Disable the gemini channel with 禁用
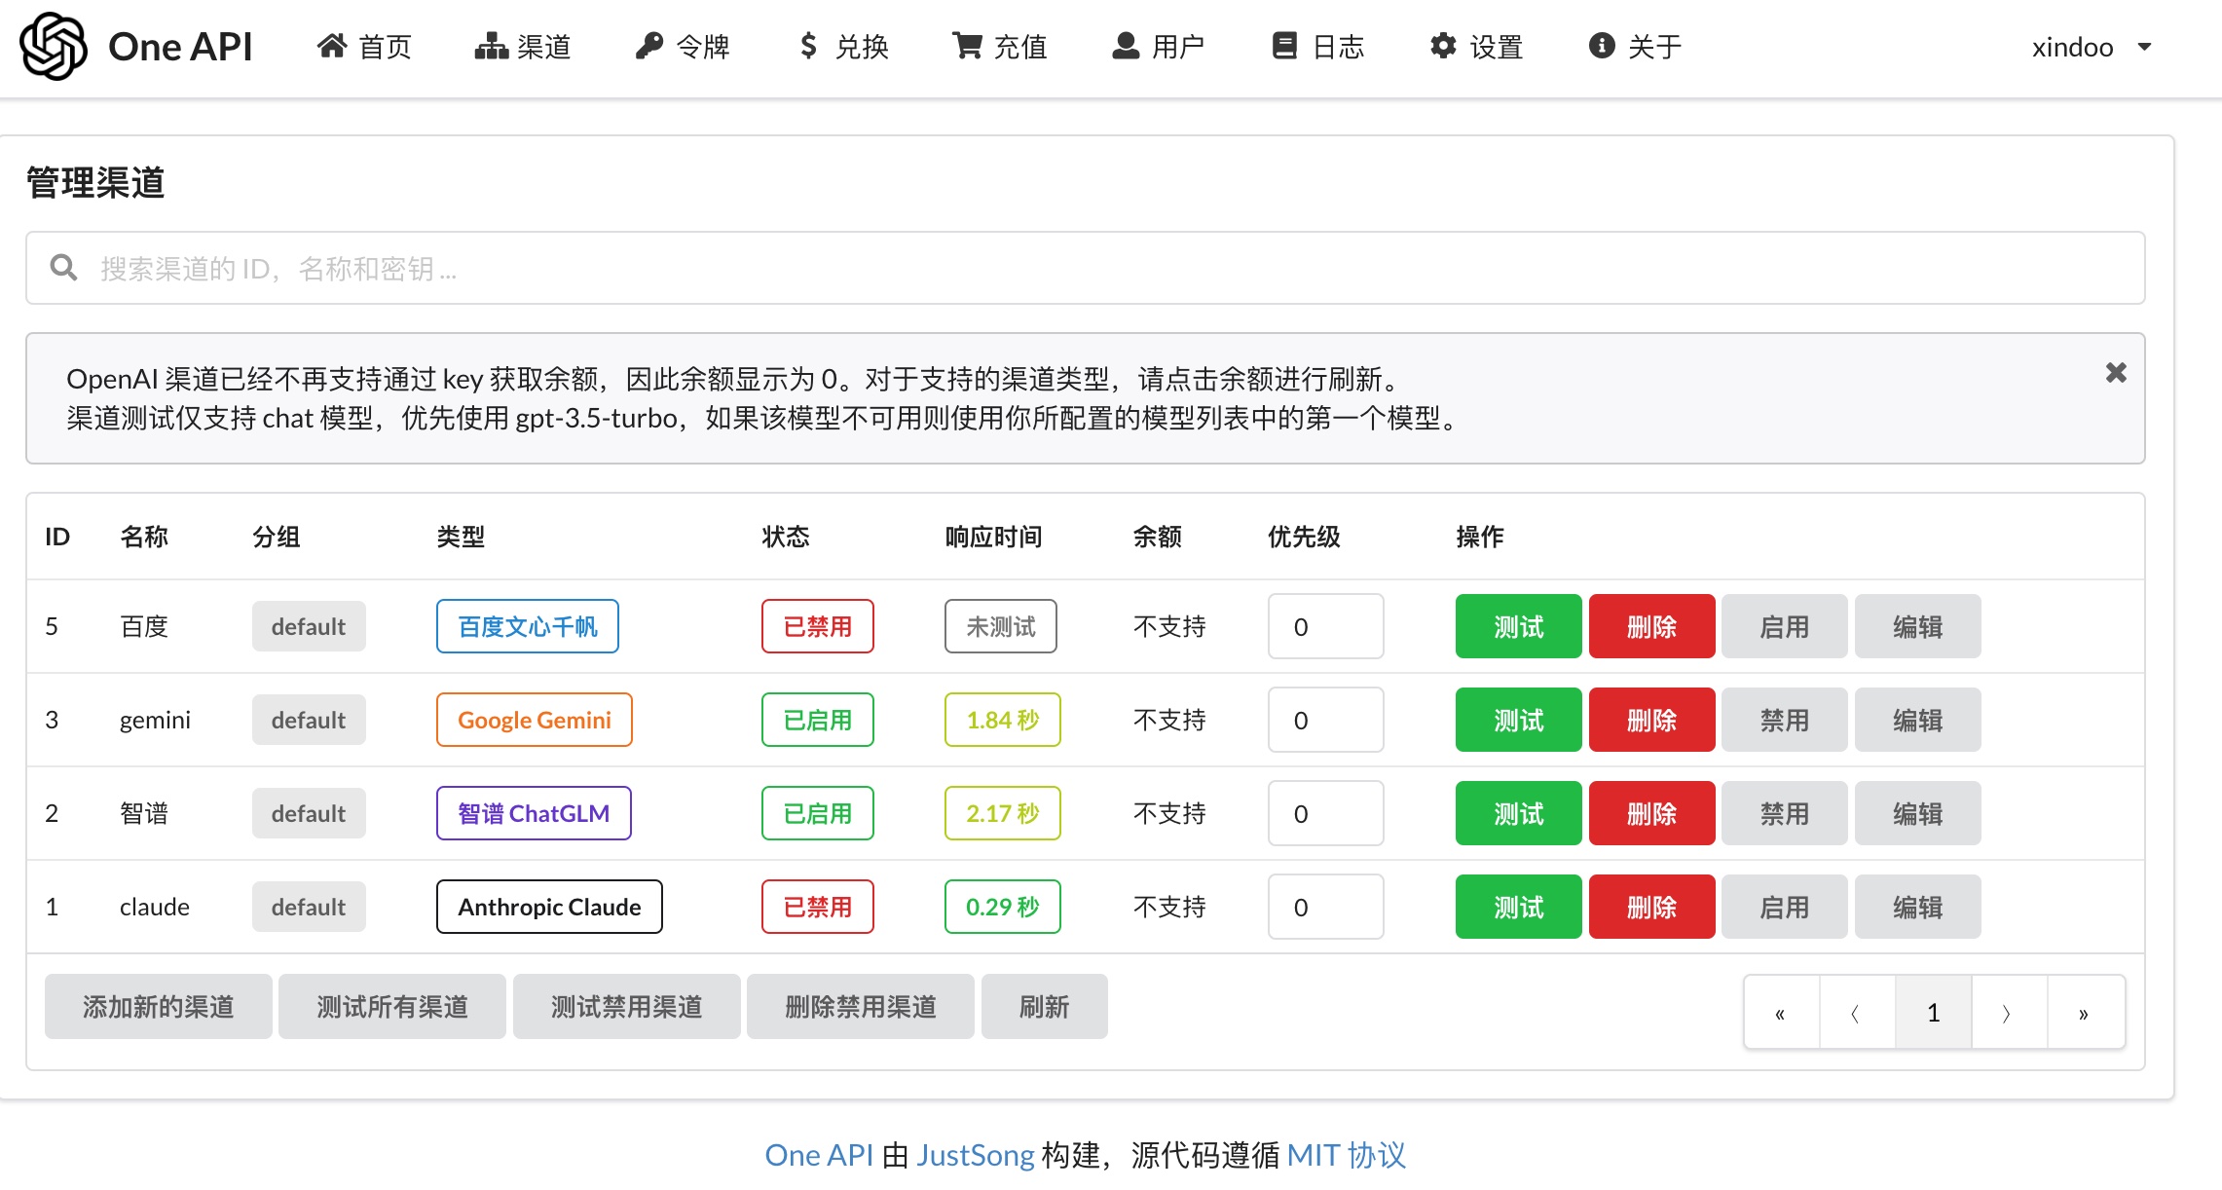The height and width of the screenshot is (1190, 2222). (x=1784, y=720)
